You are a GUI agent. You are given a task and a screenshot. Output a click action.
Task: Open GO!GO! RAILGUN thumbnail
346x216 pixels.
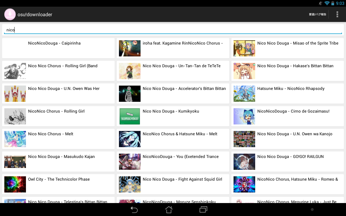click(244, 162)
